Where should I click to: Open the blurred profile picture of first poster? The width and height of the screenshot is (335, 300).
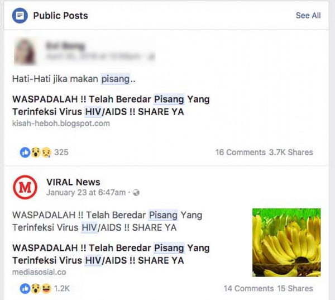tap(25, 51)
